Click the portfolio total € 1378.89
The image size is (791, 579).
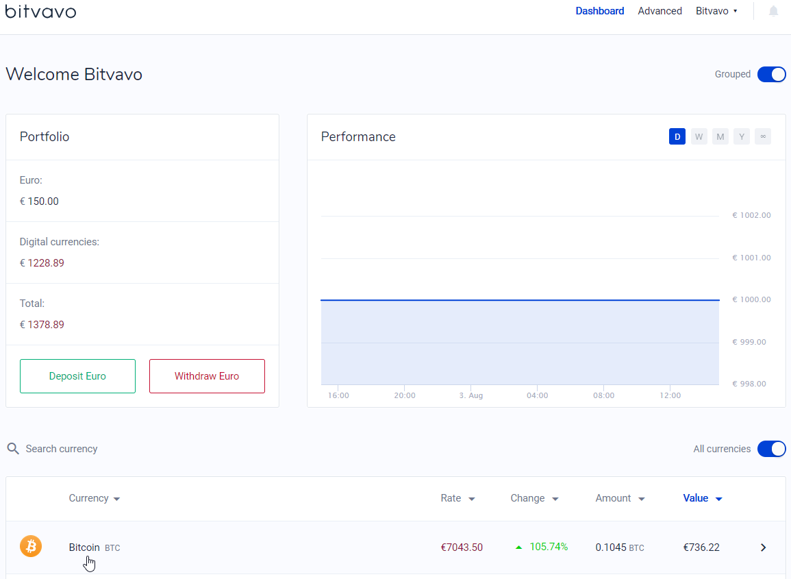[42, 325]
